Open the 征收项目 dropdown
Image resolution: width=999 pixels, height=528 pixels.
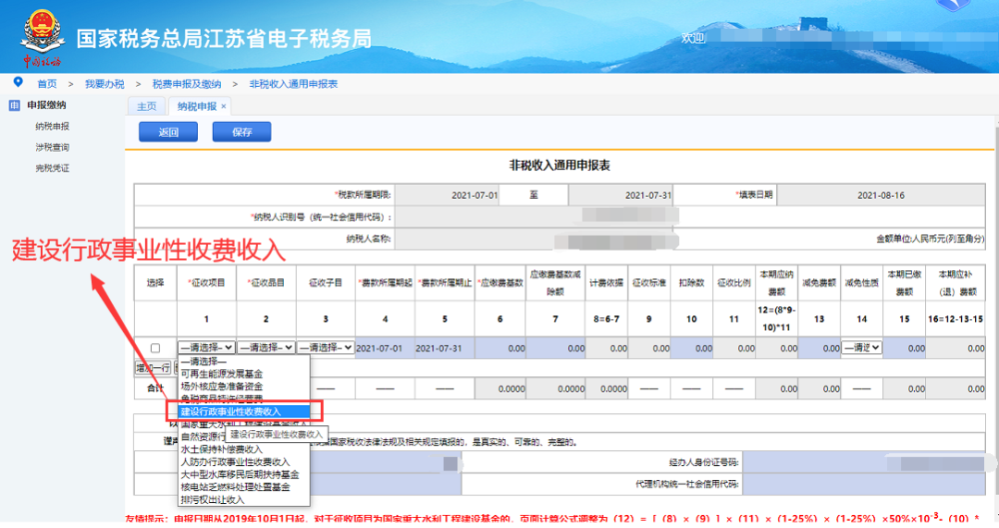(x=206, y=348)
